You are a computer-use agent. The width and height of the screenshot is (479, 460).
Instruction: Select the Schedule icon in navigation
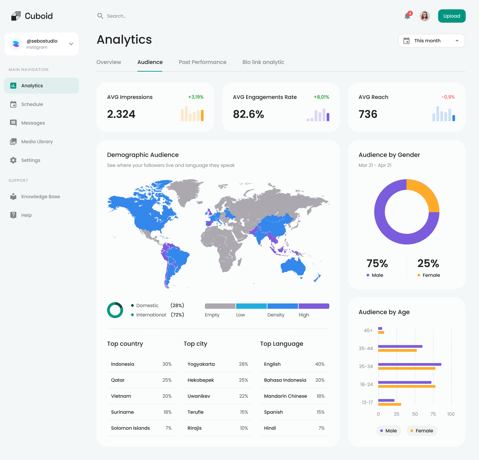(x=13, y=104)
